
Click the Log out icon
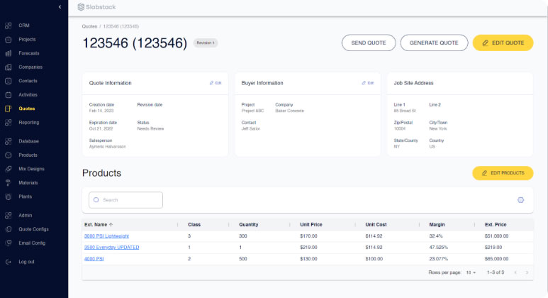(x=8, y=262)
